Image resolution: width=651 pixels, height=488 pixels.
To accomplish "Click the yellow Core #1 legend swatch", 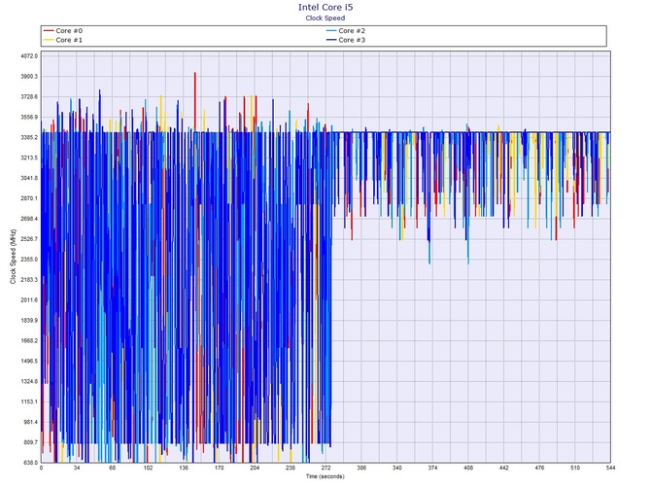I will (49, 40).
